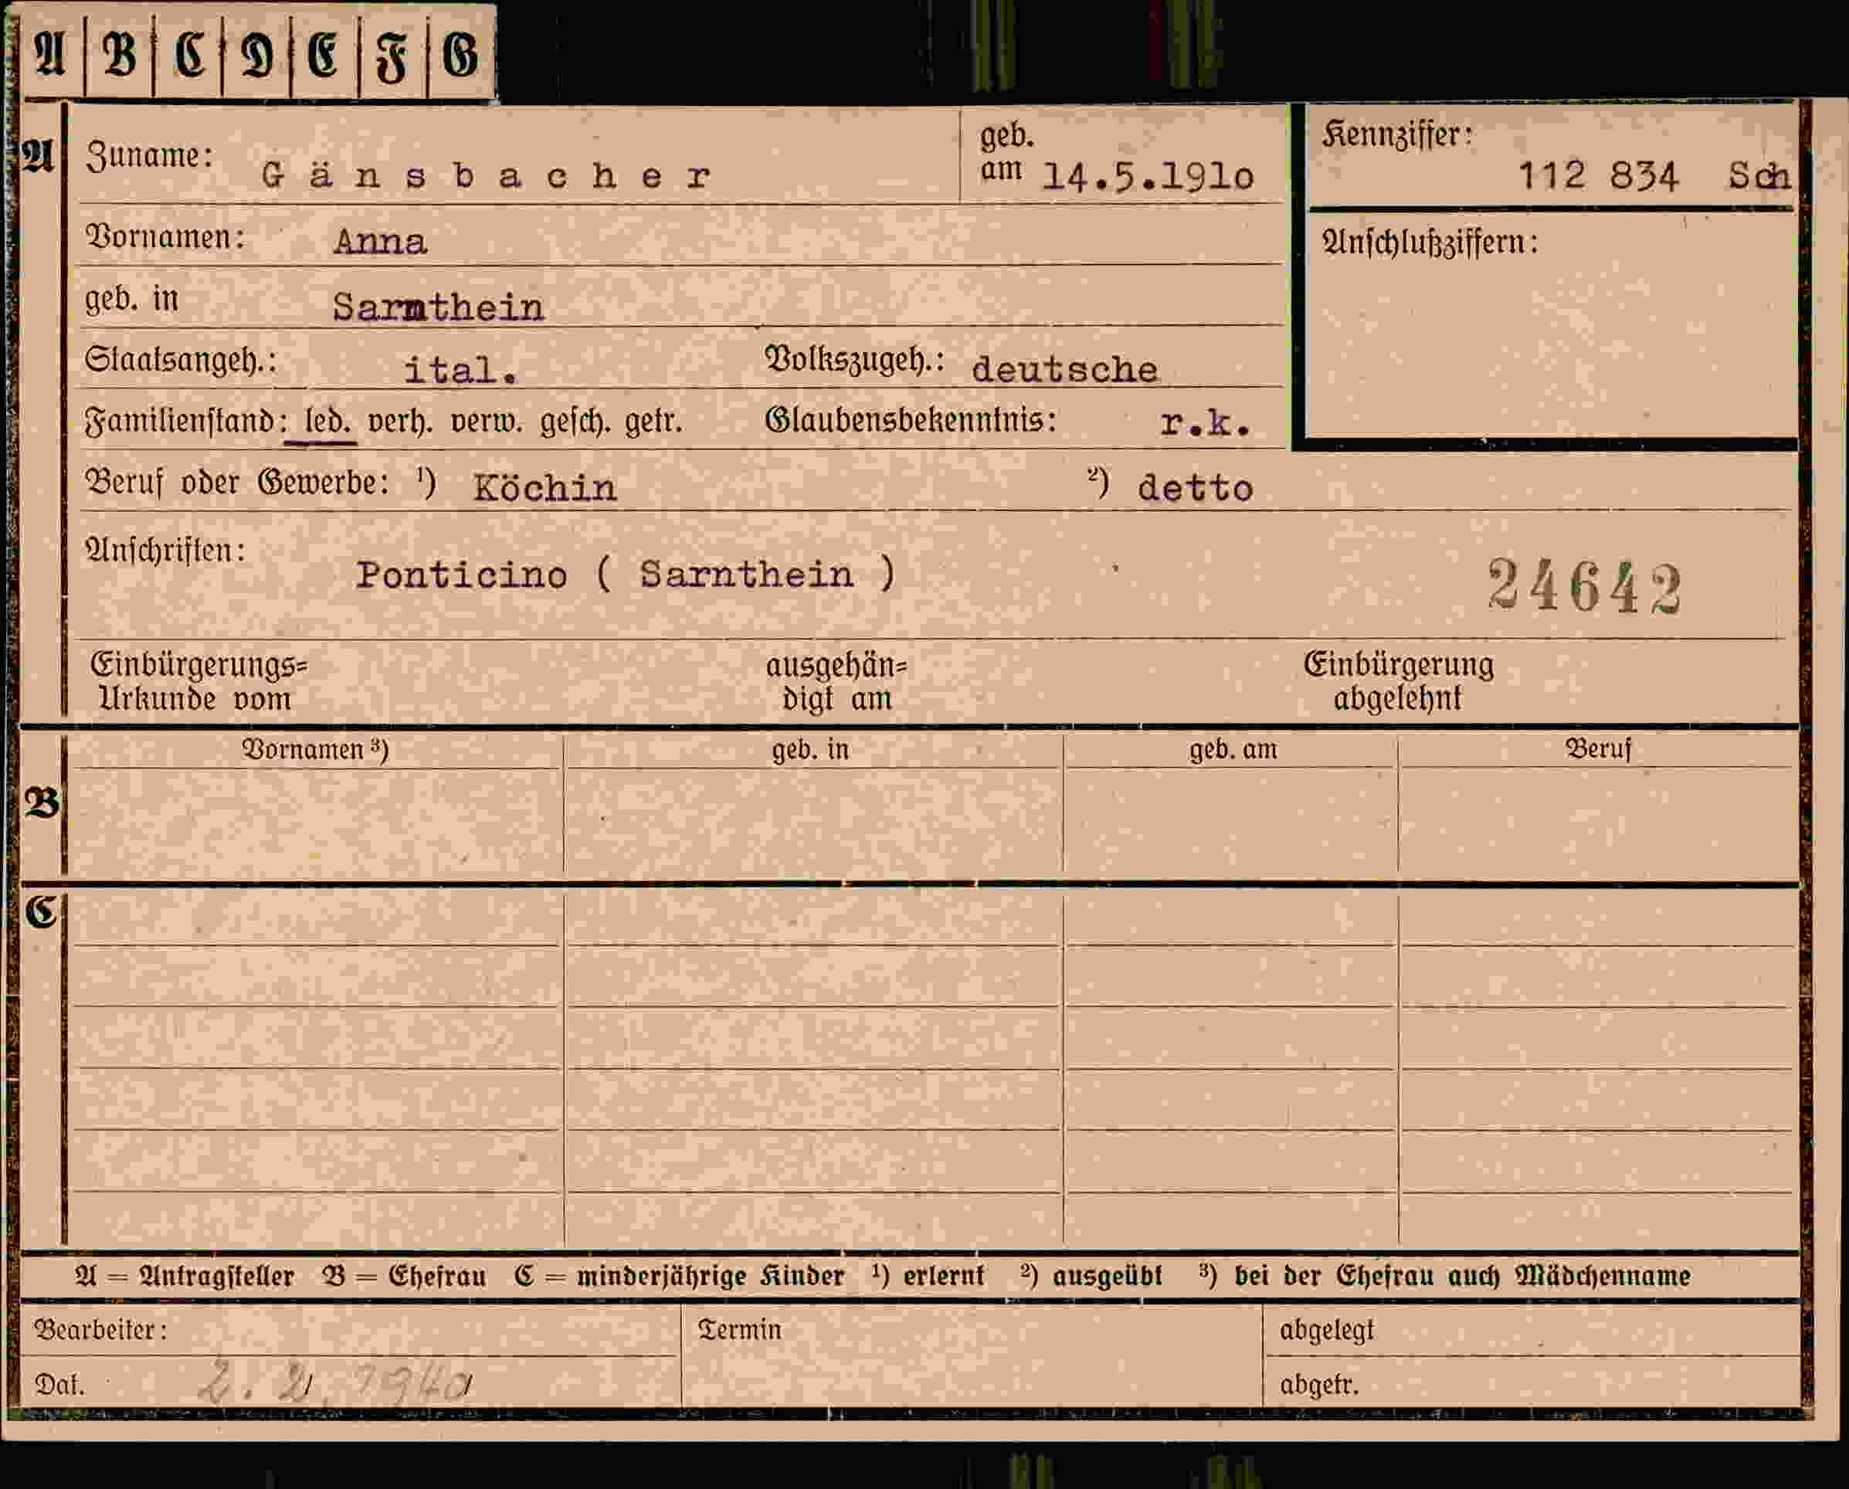Click 'ausgehändigt am' label
Screen dimensions: 1849x1489
coord(836,682)
